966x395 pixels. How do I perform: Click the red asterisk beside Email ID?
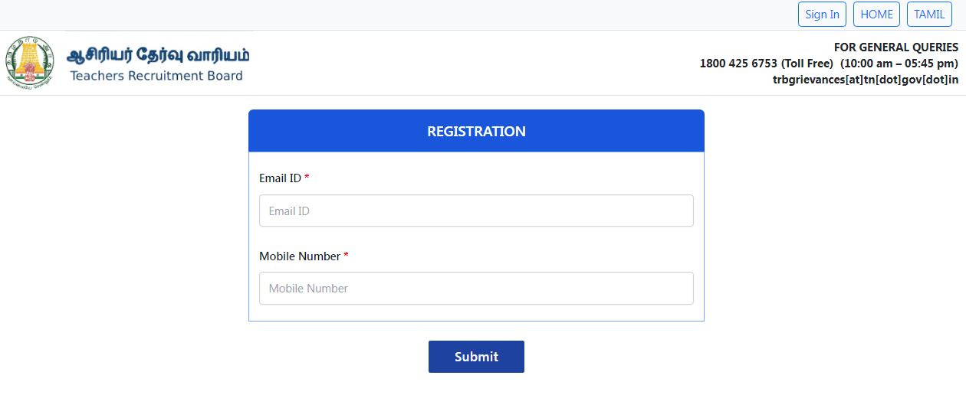tap(307, 178)
